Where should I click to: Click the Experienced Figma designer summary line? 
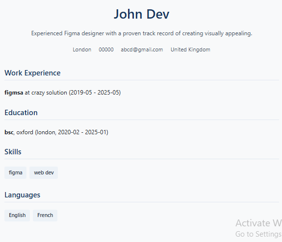pyautogui.click(x=142, y=33)
